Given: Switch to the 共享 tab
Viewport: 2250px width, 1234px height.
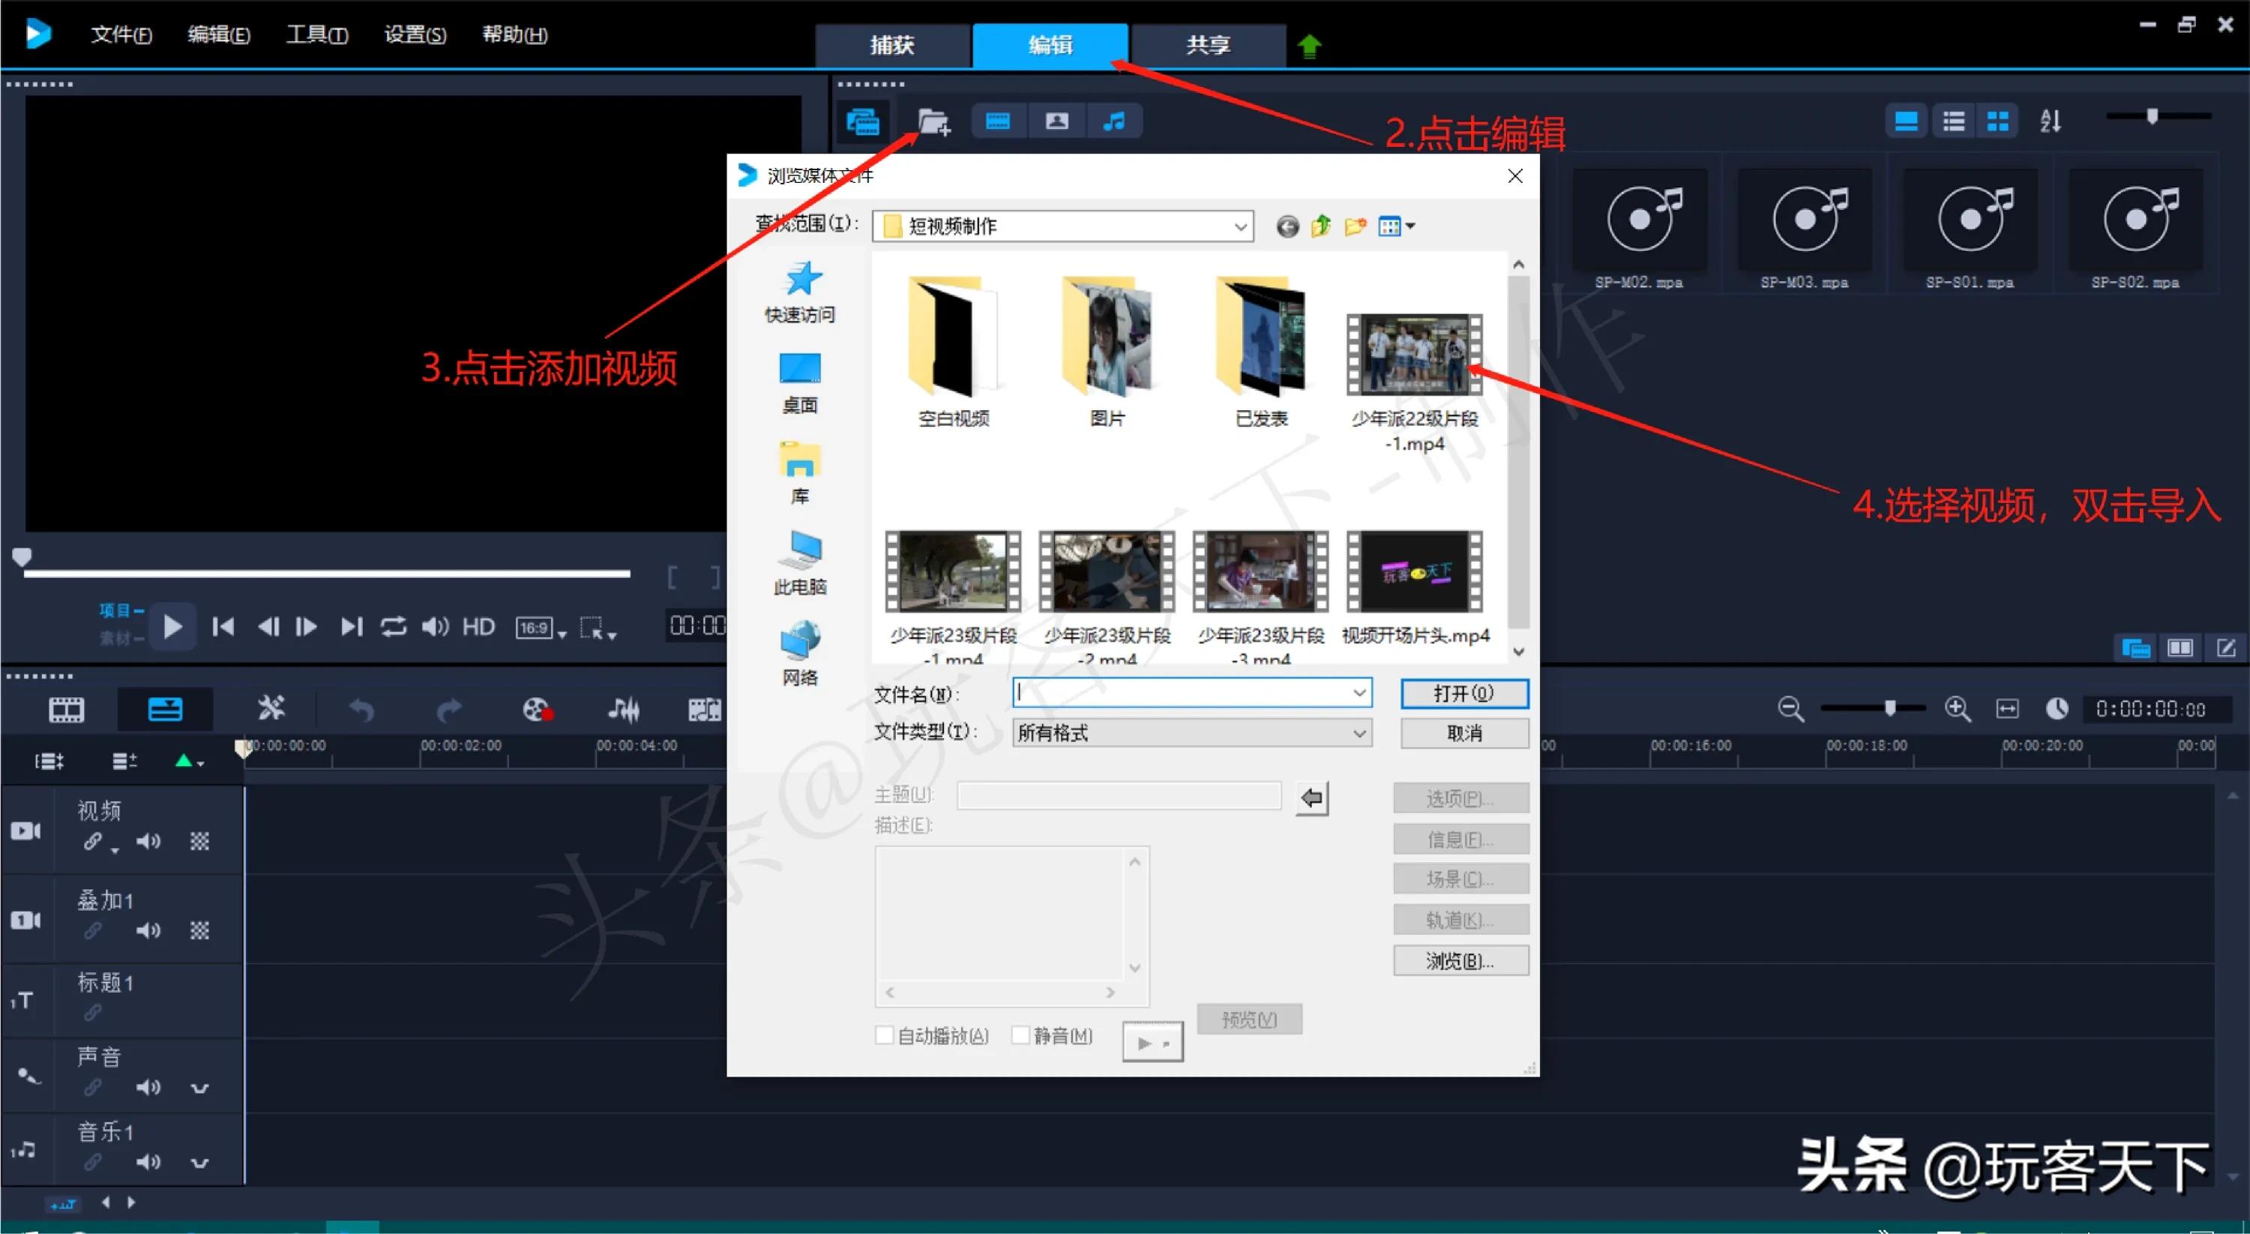Looking at the screenshot, I should coord(1207,46).
